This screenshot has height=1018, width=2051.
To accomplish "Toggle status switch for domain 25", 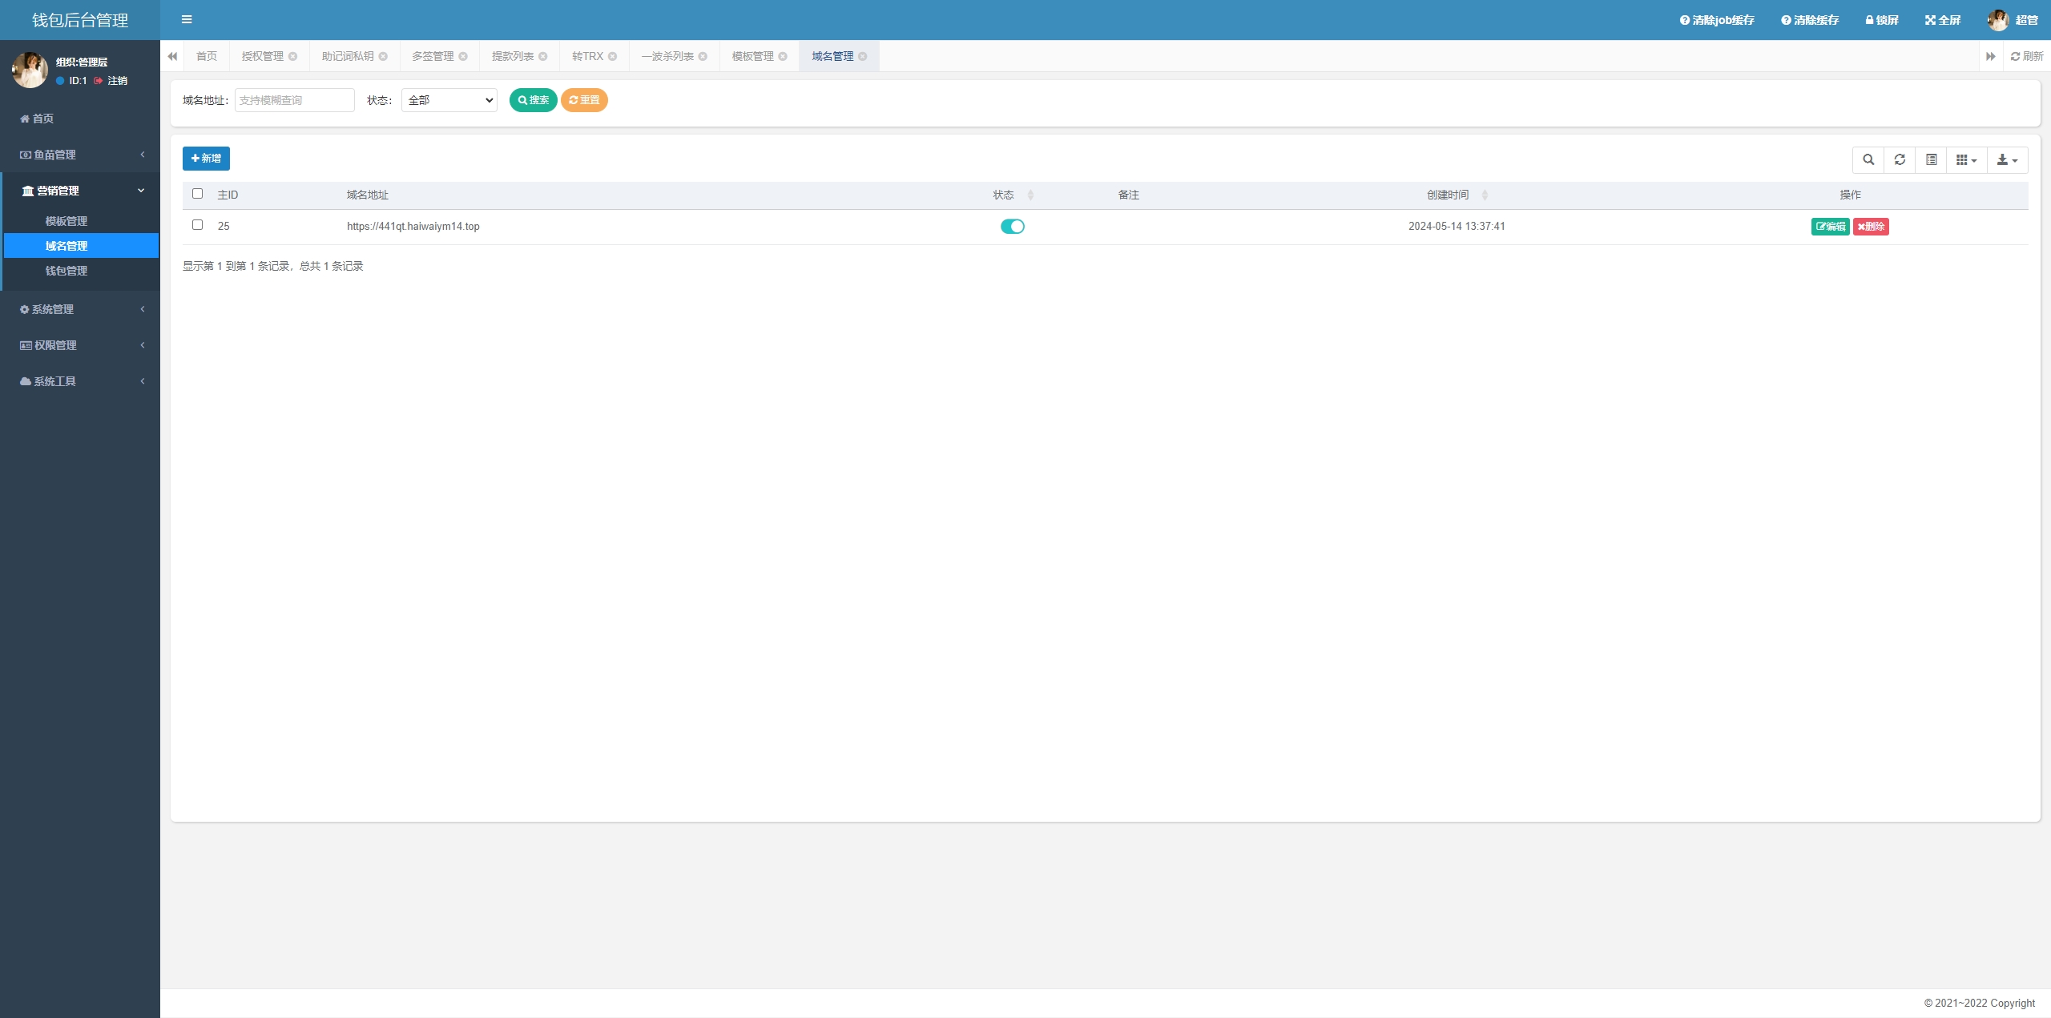I will [1013, 227].
